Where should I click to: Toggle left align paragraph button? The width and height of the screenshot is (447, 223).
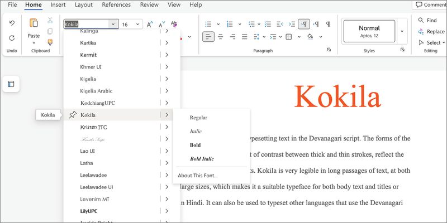pos(208,37)
